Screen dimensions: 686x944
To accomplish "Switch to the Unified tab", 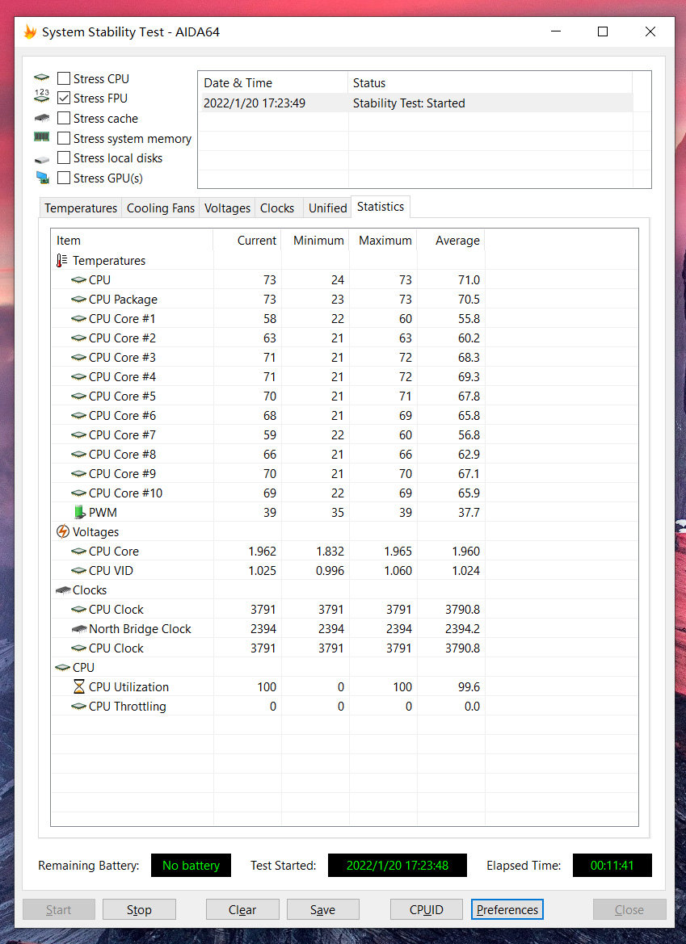I will tap(327, 208).
